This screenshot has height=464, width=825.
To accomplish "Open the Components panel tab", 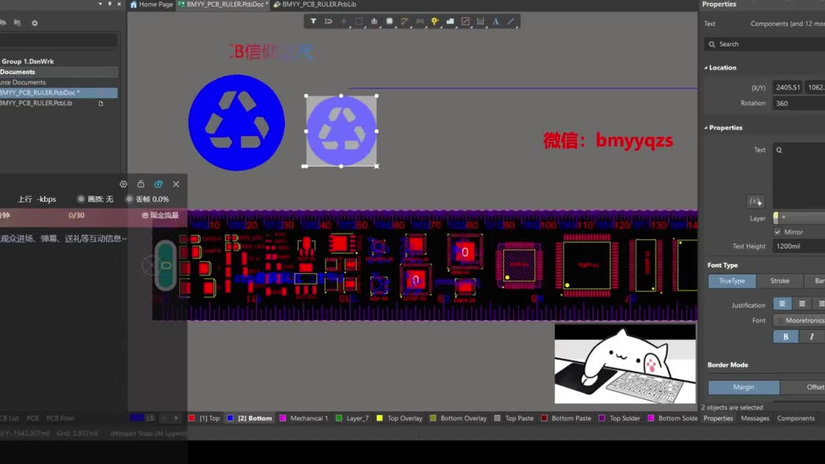I will pyautogui.click(x=796, y=418).
